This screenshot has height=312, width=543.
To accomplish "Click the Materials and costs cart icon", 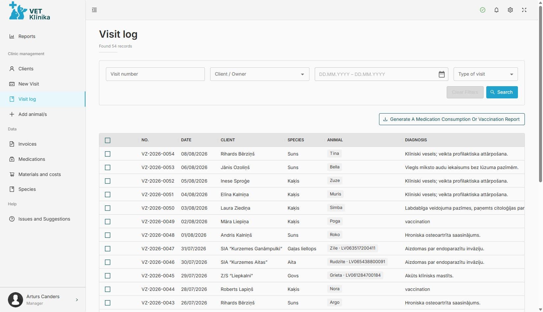I will [x=12, y=174].
